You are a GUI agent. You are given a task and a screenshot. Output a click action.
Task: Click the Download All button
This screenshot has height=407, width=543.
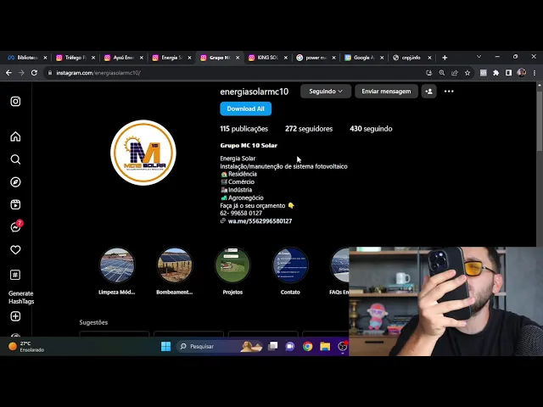245,109
